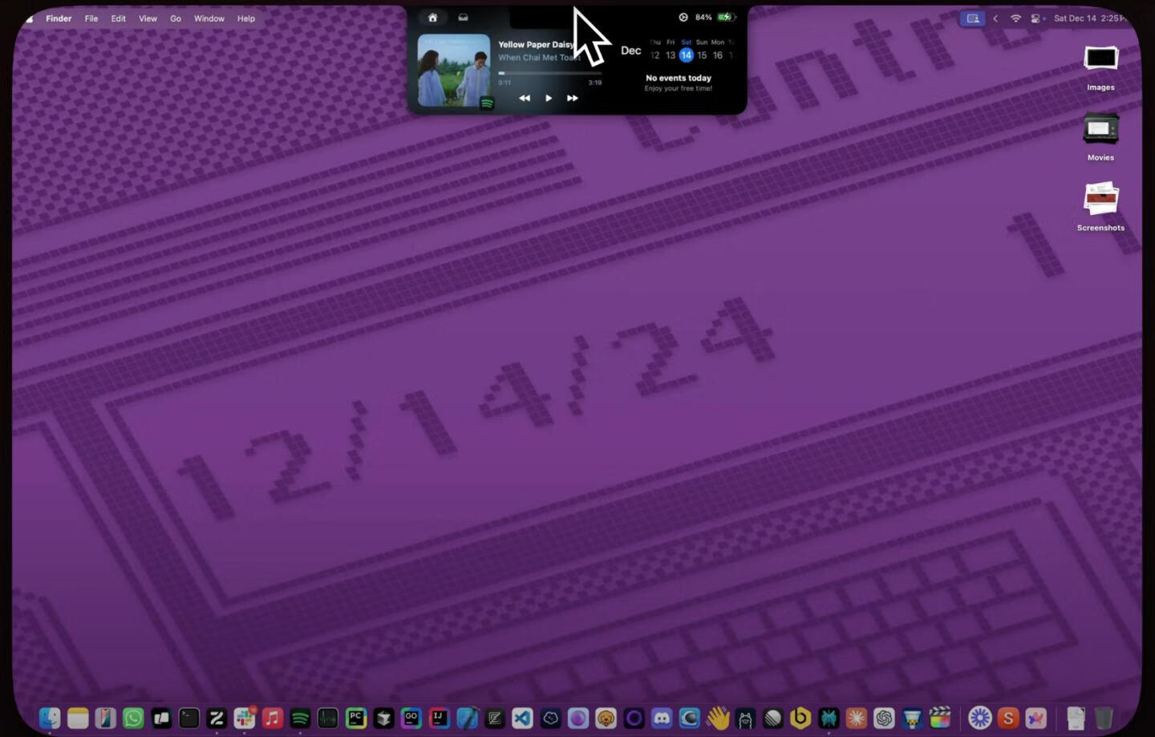Open the View menu
This screenshot has height=737, width=1155.
coord(148,18)
